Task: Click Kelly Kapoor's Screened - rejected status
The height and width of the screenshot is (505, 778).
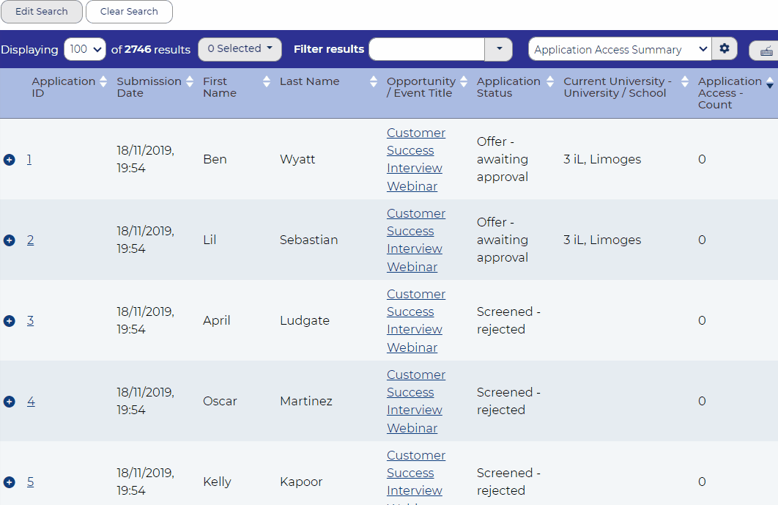Action: click(508, 482)
